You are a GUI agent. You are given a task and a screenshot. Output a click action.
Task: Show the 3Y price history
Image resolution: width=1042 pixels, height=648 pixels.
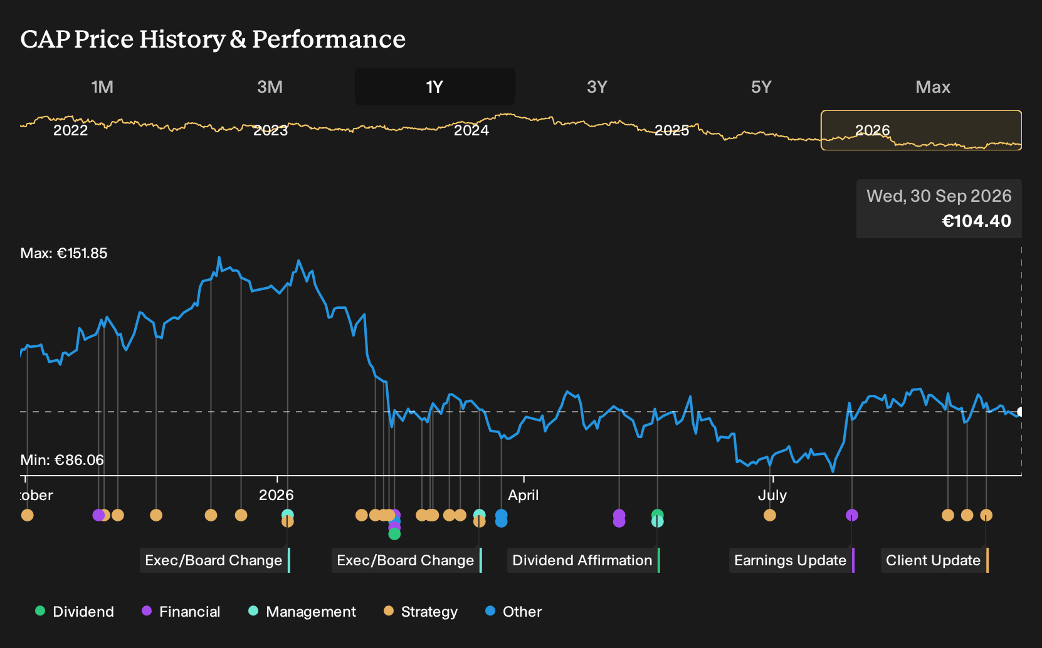597,87
